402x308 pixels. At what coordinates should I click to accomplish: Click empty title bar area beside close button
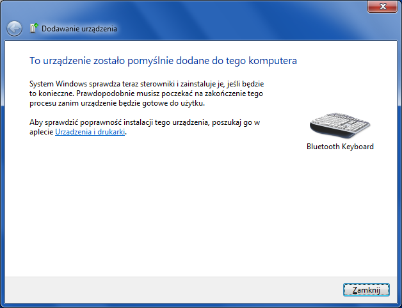click(224, 8)
